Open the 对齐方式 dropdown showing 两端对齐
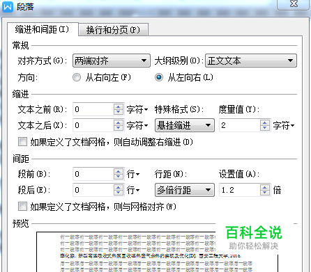The image size is (311, 272). (x=112, y=61)
